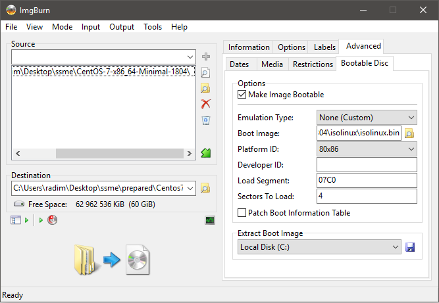
Task: Switch to the Labels tab
Action: [x=324, y=47]
